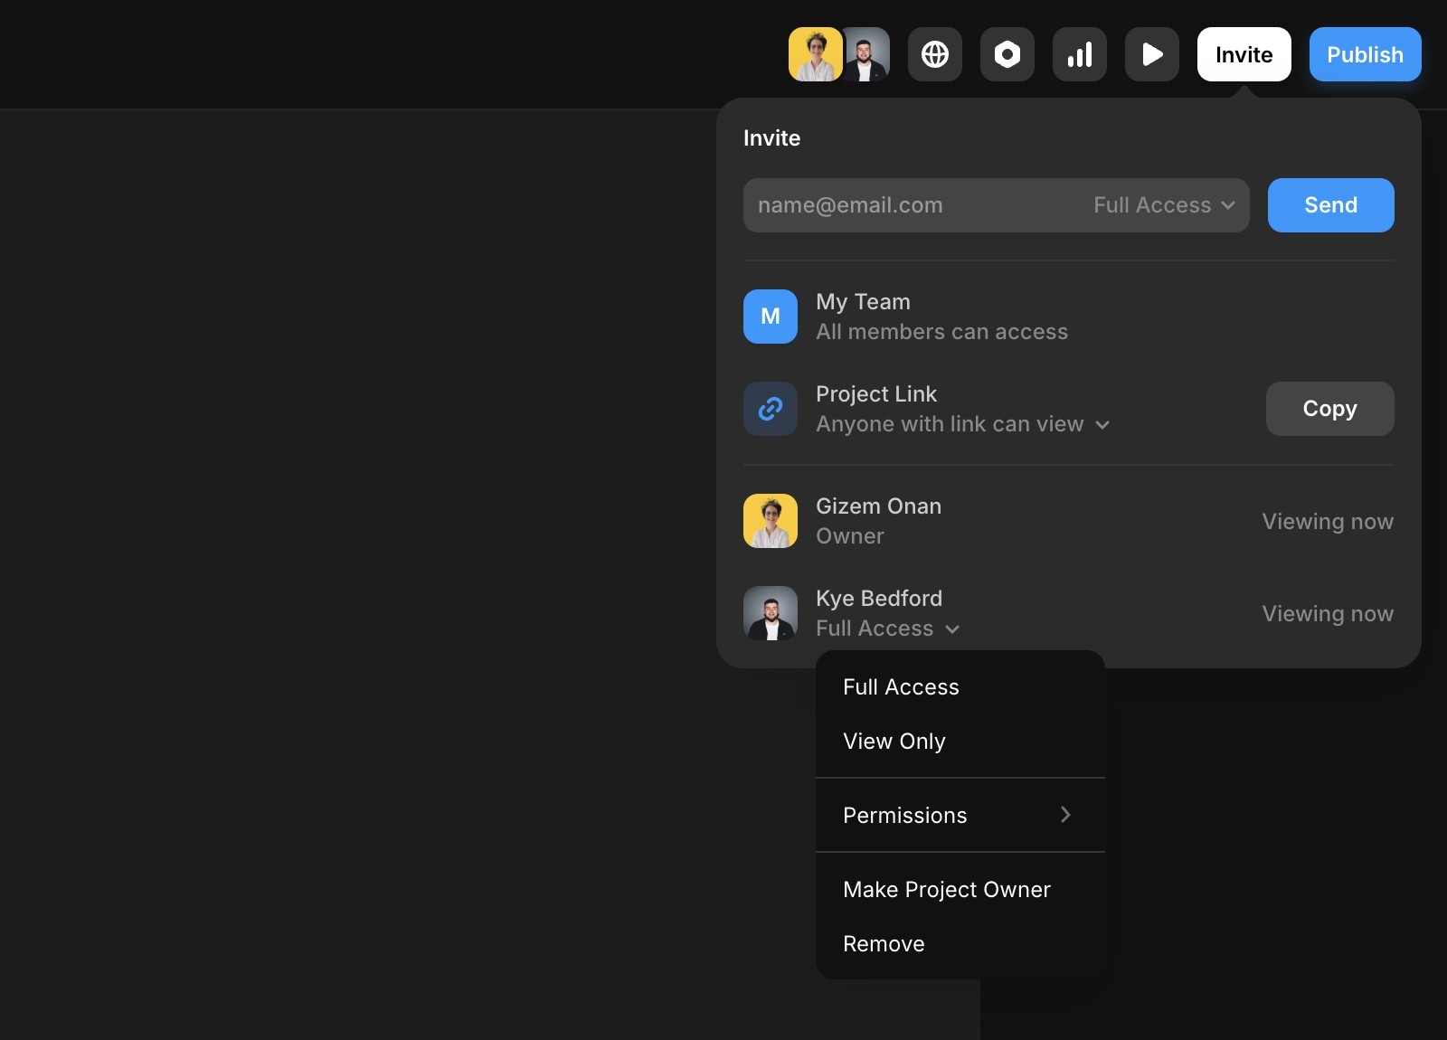
Task: Open the globe localization icon
Action: tap(935, 54)
